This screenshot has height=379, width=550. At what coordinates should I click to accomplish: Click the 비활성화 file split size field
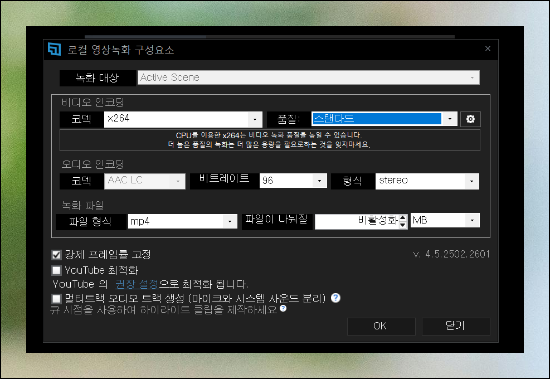click(357, 222)
